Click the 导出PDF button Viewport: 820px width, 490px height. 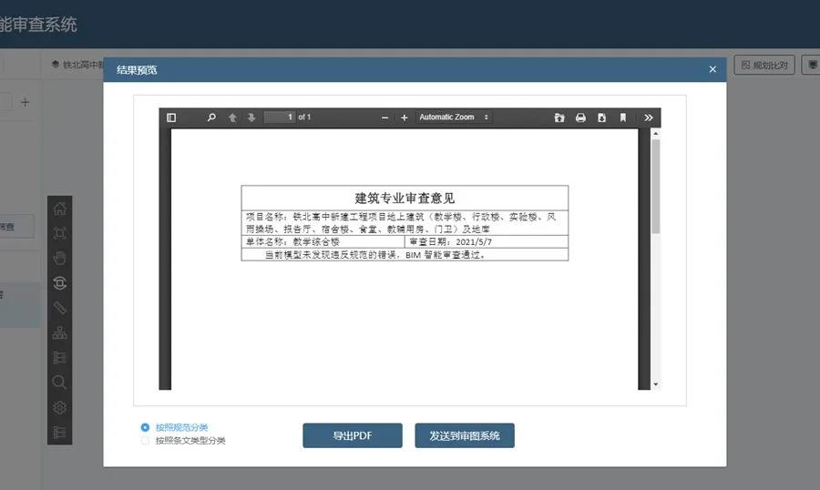353,435
